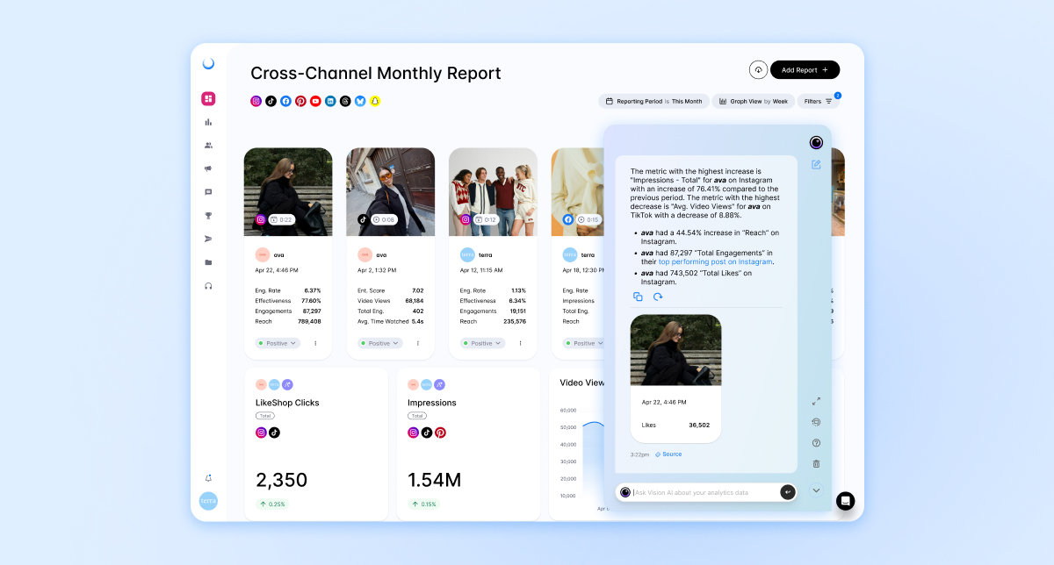Screen dimensions: 1054x565
Task: Open more options on terra Apr 12 card
Action: pos(520,343)
